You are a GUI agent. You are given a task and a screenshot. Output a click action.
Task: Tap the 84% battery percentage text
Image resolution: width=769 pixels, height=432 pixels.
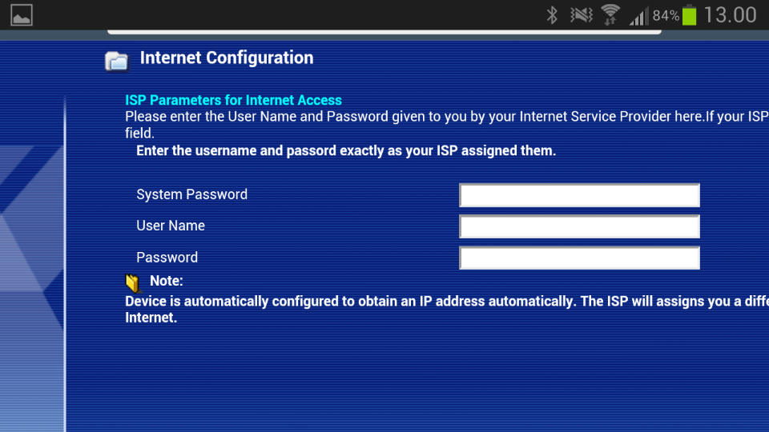coord(666,16)
